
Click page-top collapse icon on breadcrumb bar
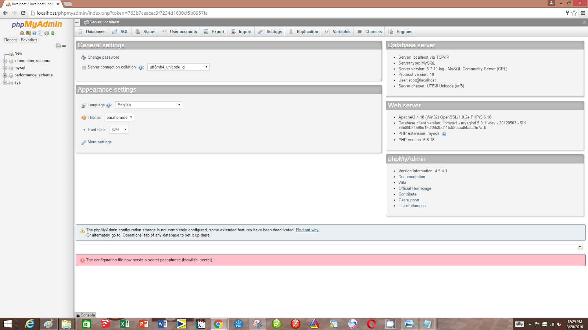584,22
